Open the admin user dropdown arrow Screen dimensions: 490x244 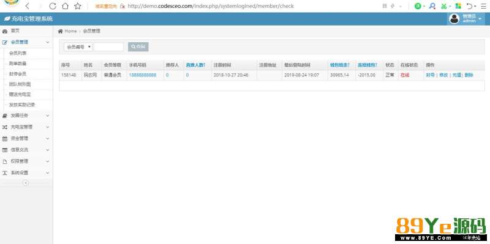pos(480,19)
